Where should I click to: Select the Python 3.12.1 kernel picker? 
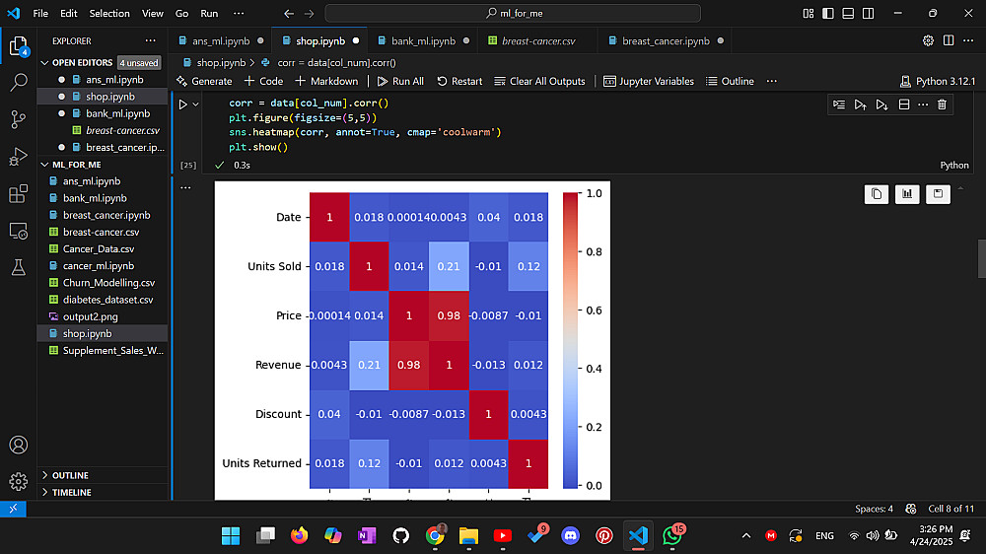938,81
